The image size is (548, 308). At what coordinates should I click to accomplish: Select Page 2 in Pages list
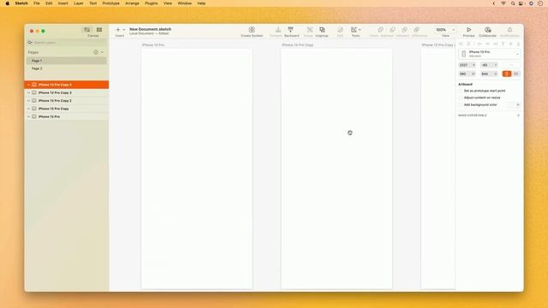coord(67,68)
